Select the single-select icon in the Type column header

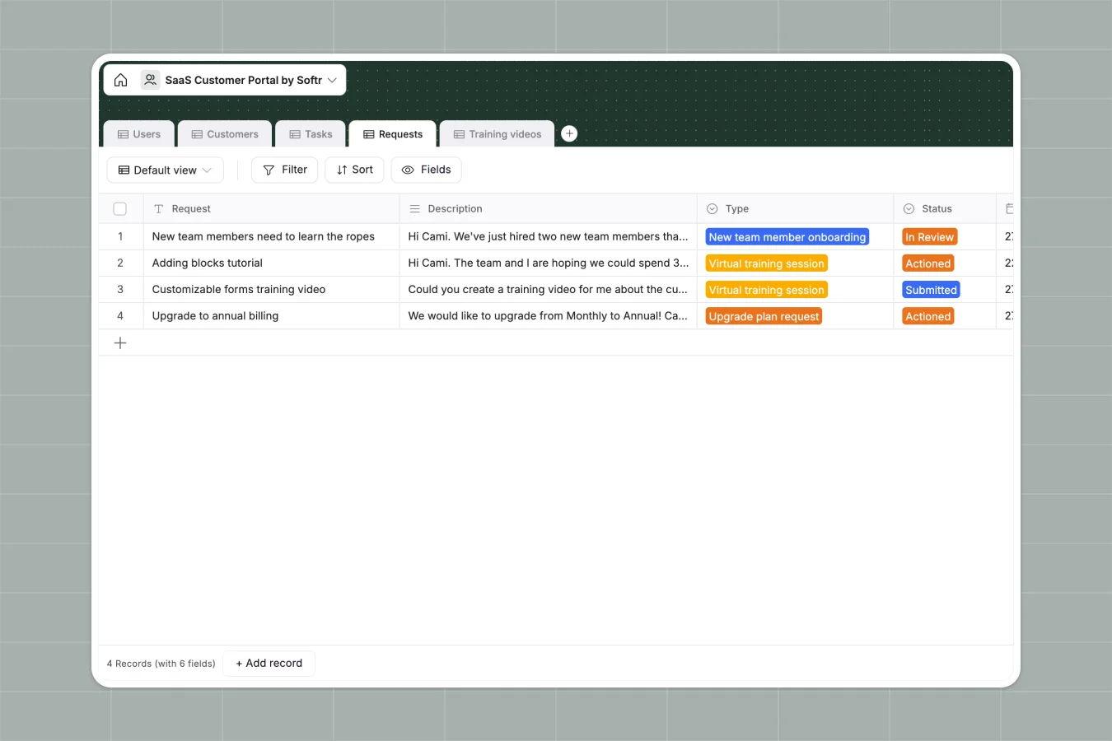[712, 208]
